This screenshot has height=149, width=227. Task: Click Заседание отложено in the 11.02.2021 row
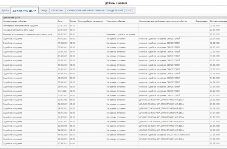click(x=116, y=39)
